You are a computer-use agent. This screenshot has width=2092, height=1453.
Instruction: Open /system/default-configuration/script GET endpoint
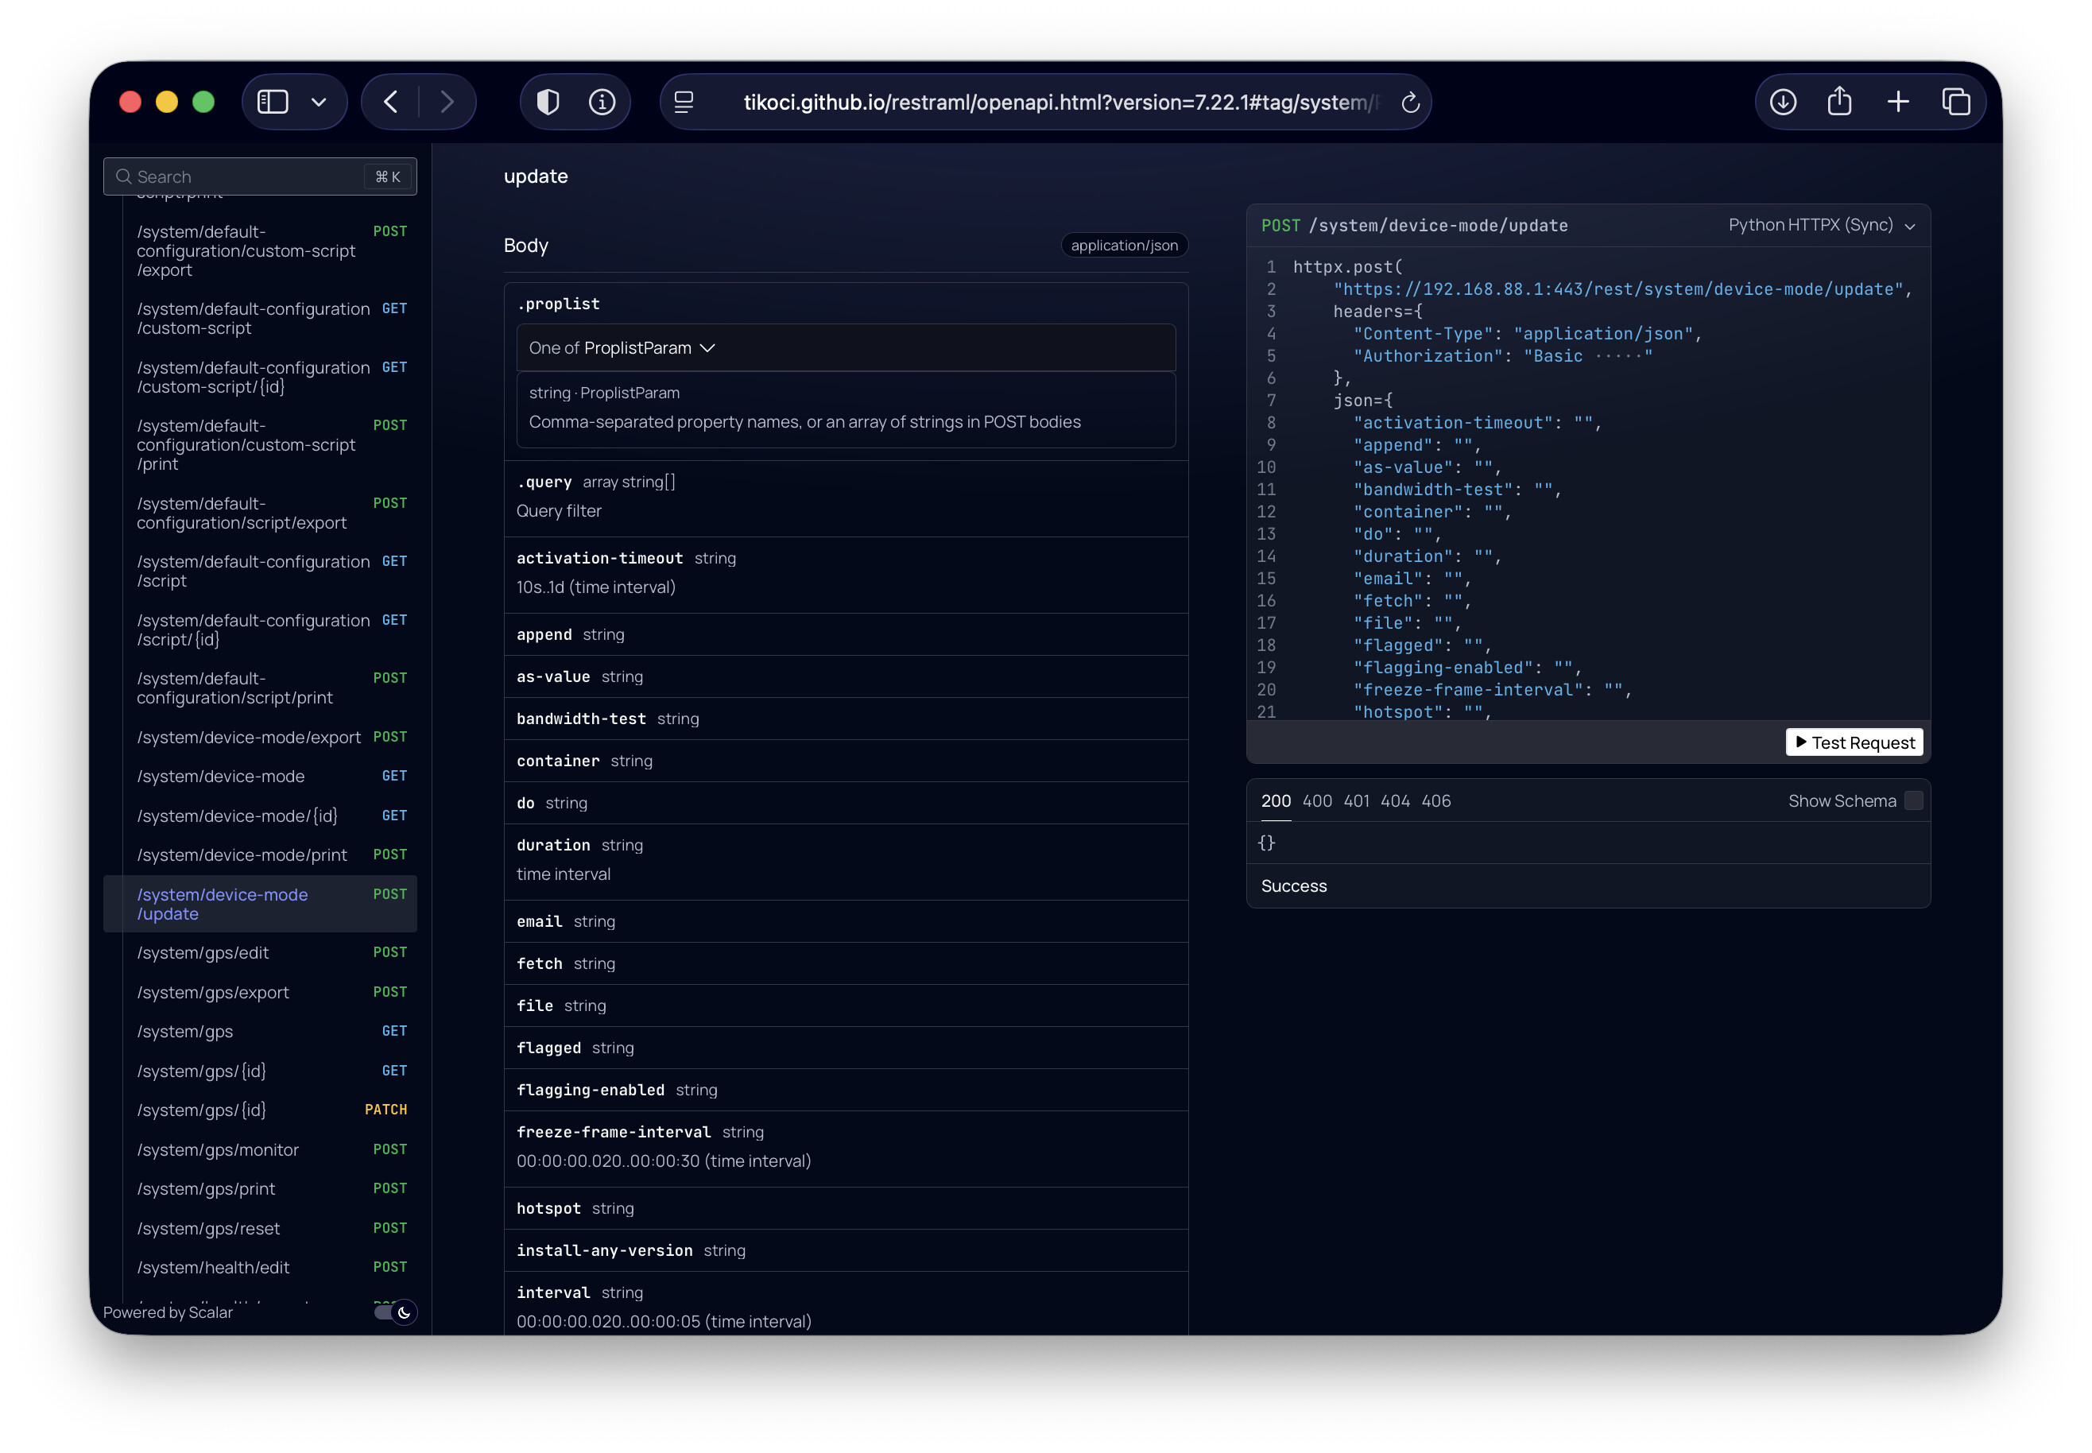point(261,572)
